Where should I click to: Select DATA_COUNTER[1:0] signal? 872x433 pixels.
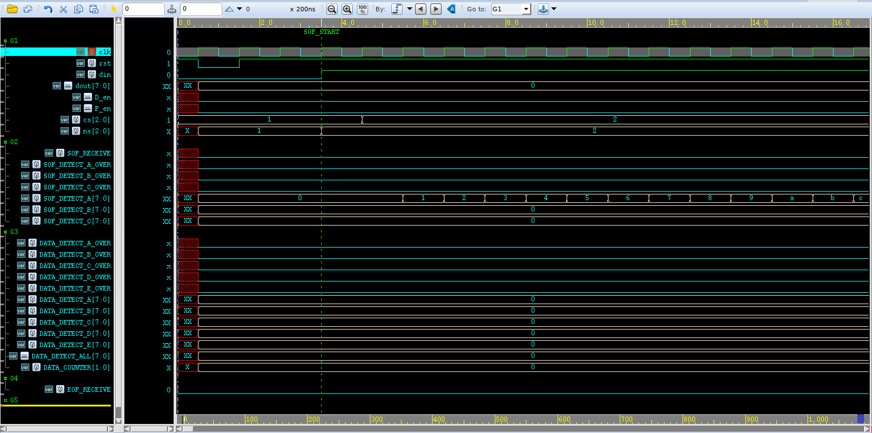77,367
